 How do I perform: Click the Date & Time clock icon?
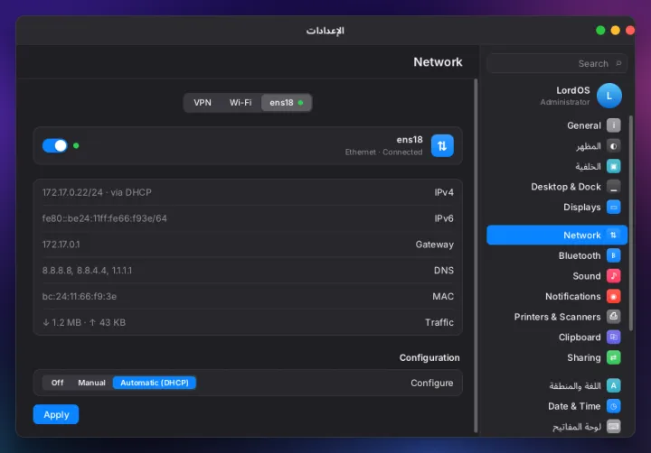click(x=613, y=406)
